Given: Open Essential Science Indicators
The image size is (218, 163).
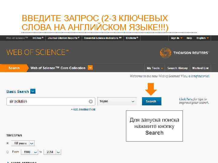Looking at the screenshot, I should (x=103, y=38).
